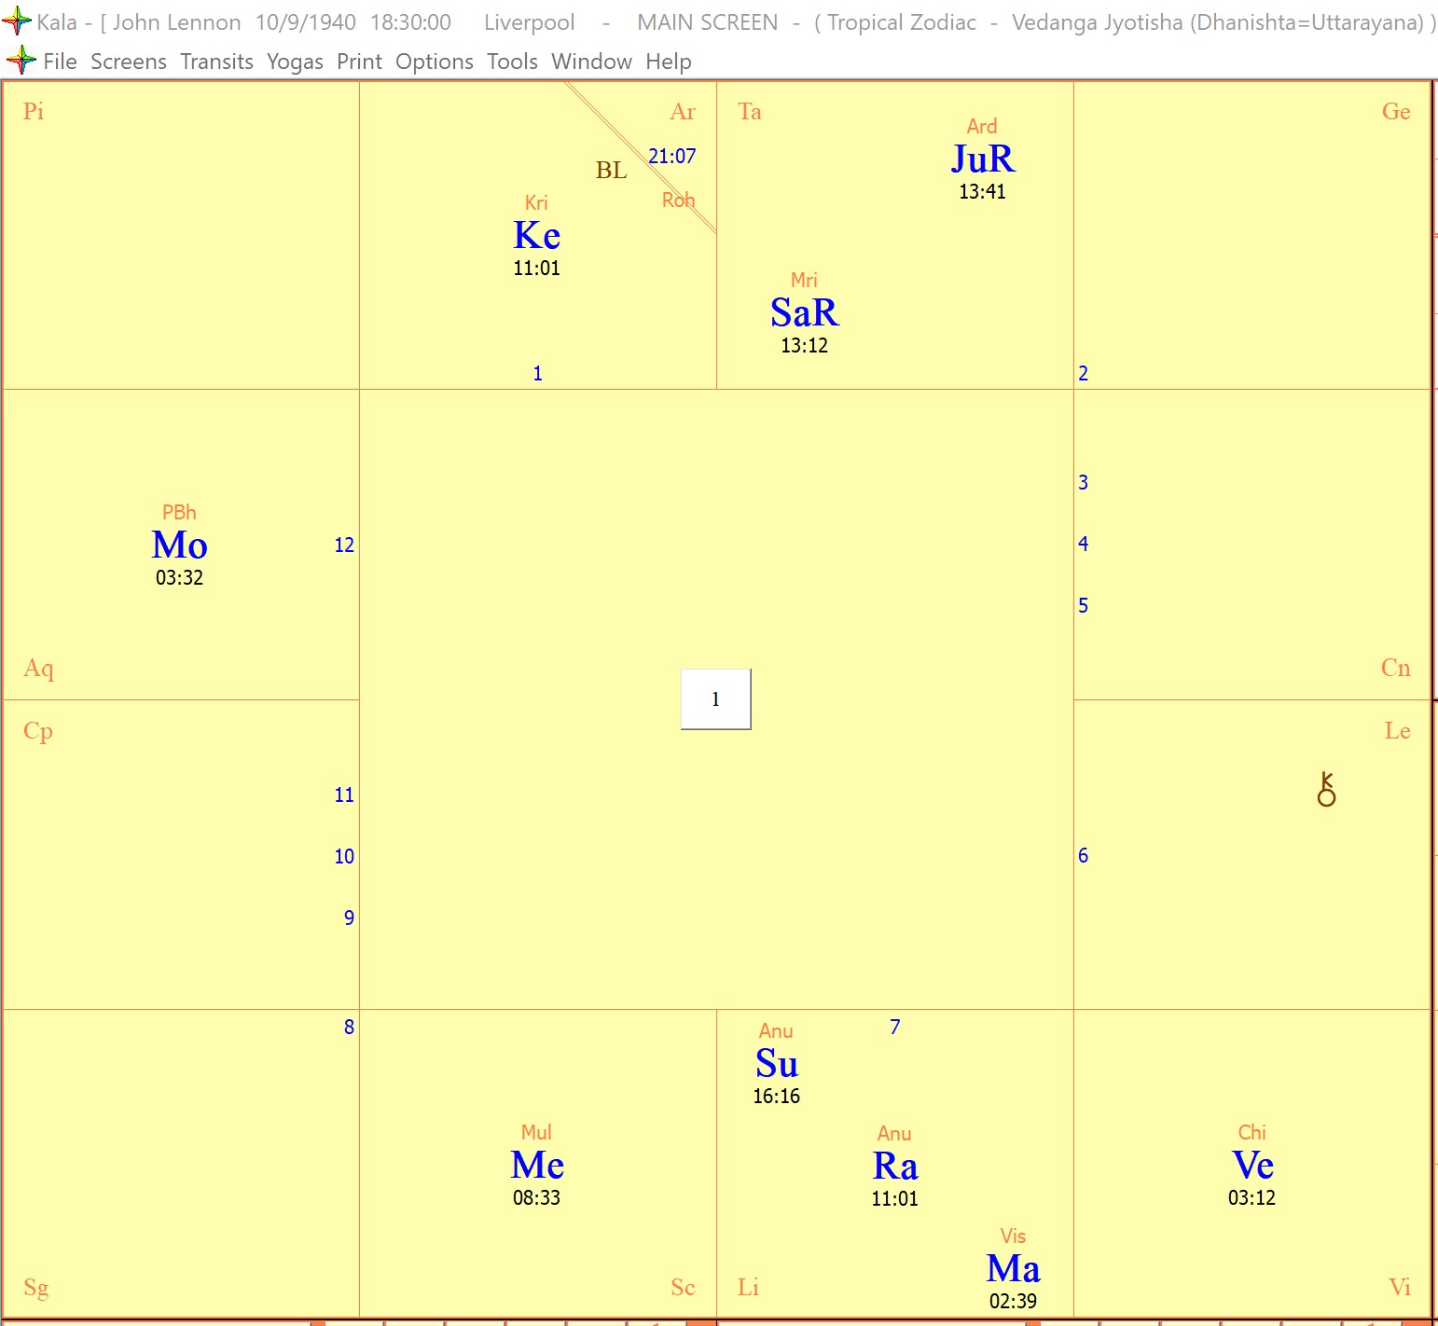Click the center chart number 1 button

(715, 699)
